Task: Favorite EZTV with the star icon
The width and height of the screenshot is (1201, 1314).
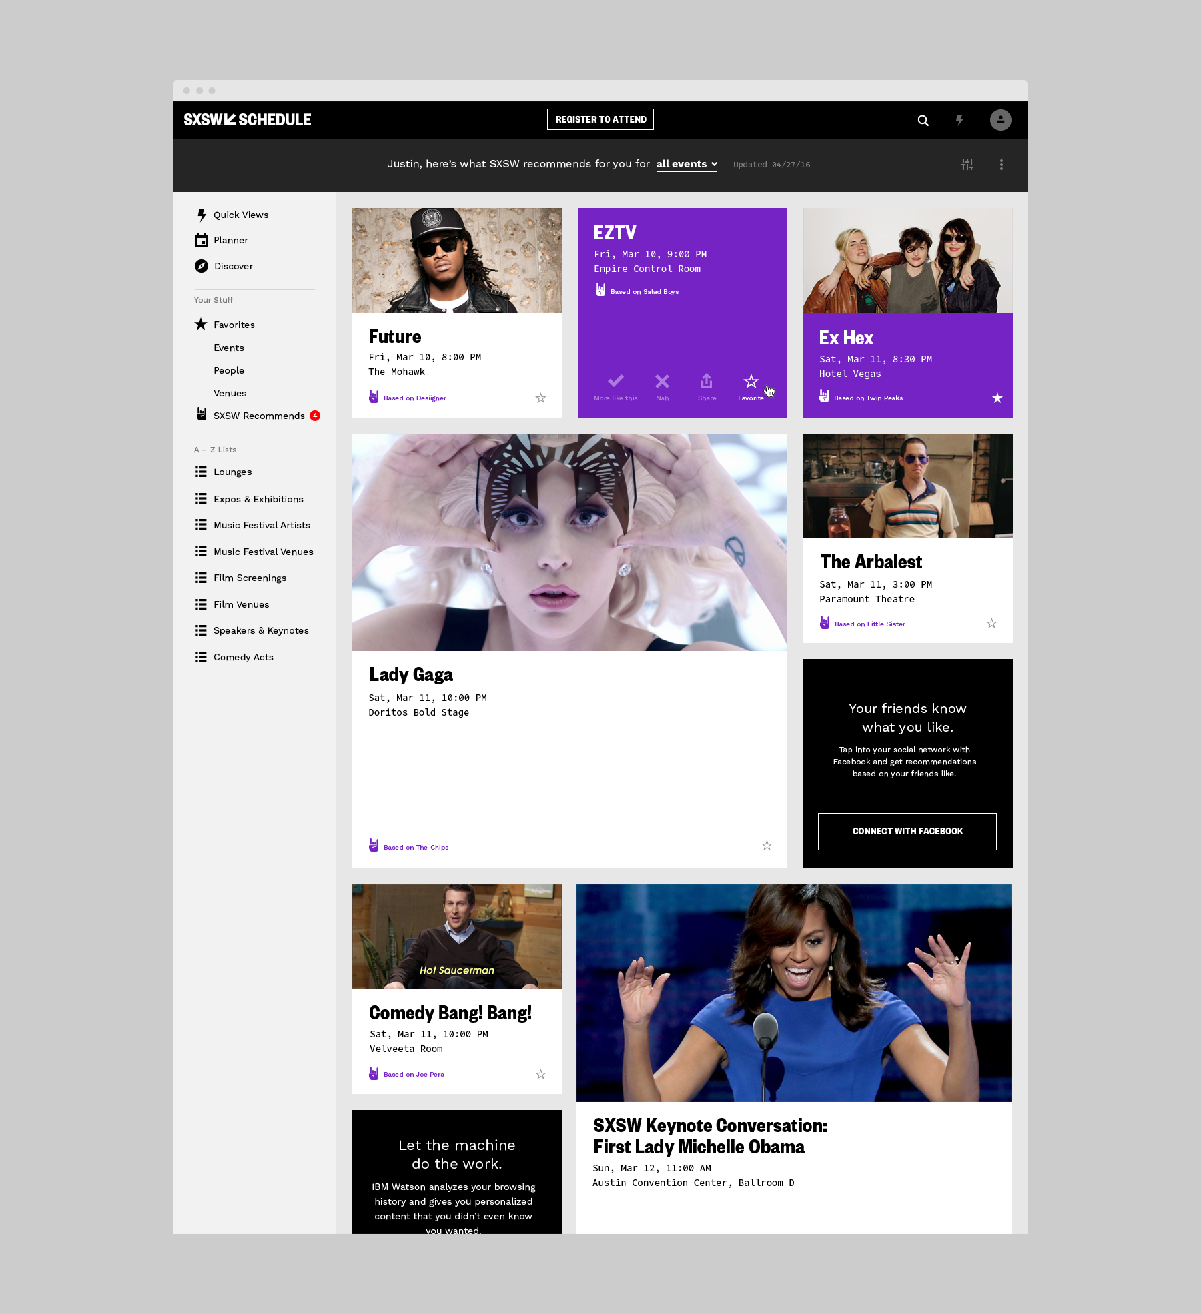Action: point(751,382)
